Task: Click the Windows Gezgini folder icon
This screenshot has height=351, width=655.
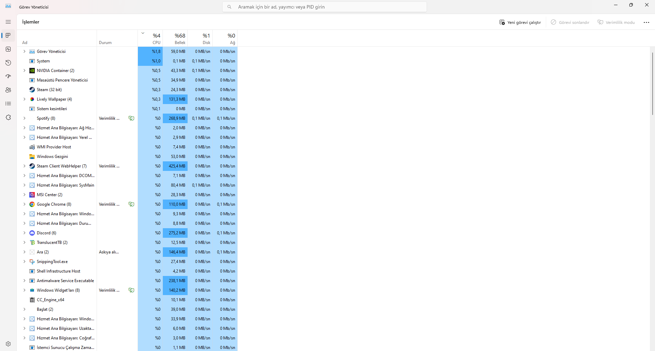Action: (x=32, y=157)
